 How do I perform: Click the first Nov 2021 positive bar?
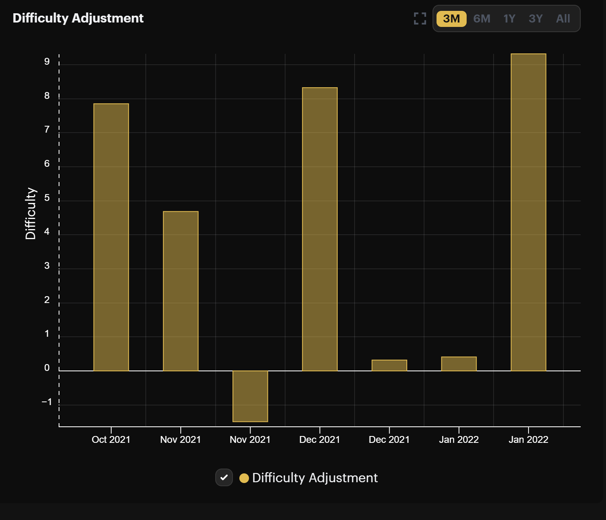pos(181,291)
